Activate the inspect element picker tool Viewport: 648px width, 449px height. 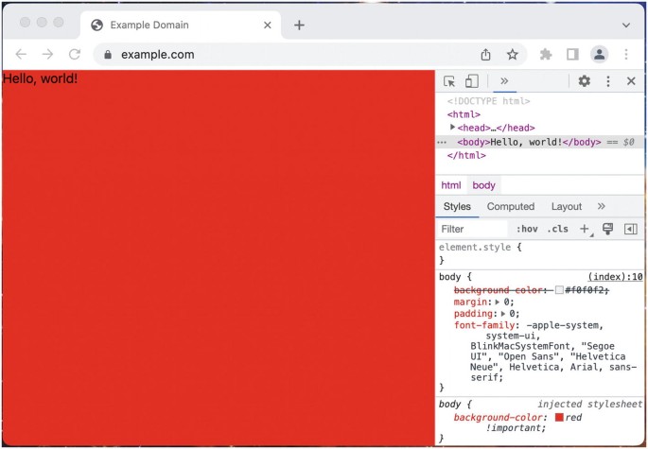coord(449,82)
